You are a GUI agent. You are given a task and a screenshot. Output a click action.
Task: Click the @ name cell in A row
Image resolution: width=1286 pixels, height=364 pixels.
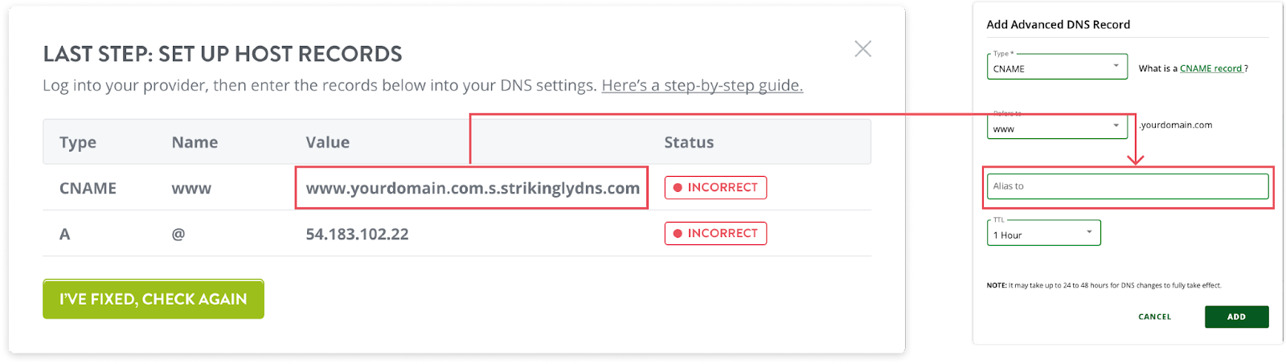pos(178,234)
